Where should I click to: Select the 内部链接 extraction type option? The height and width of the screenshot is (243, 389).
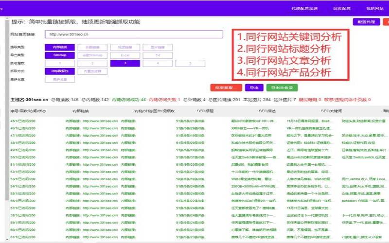[x=60, y=47]
